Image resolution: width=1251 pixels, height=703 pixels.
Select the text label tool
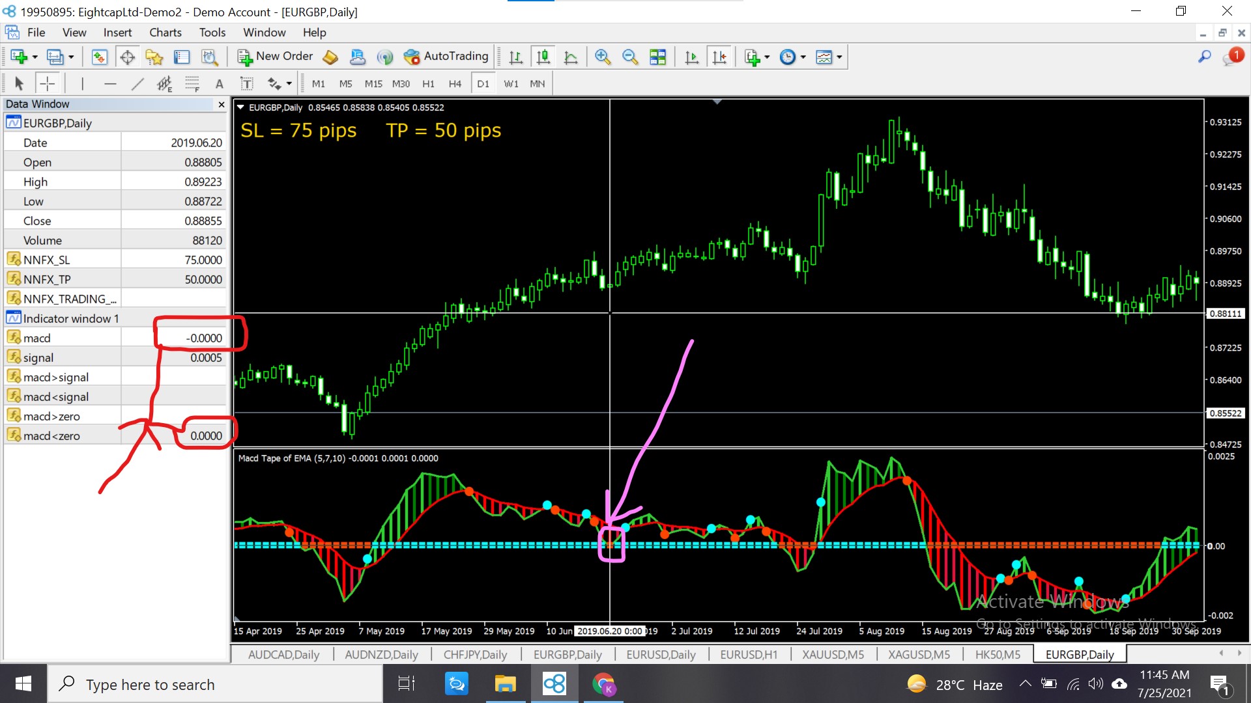click(x=246, y=83)
